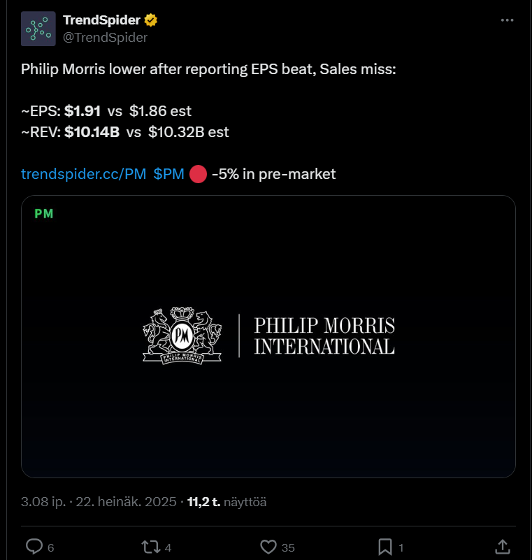Click the TrendSpider display name
The height and width of the screenshot is (560, 532).
(101, 20)
